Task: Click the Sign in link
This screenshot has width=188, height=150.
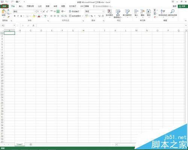Action: pos(174,6)
